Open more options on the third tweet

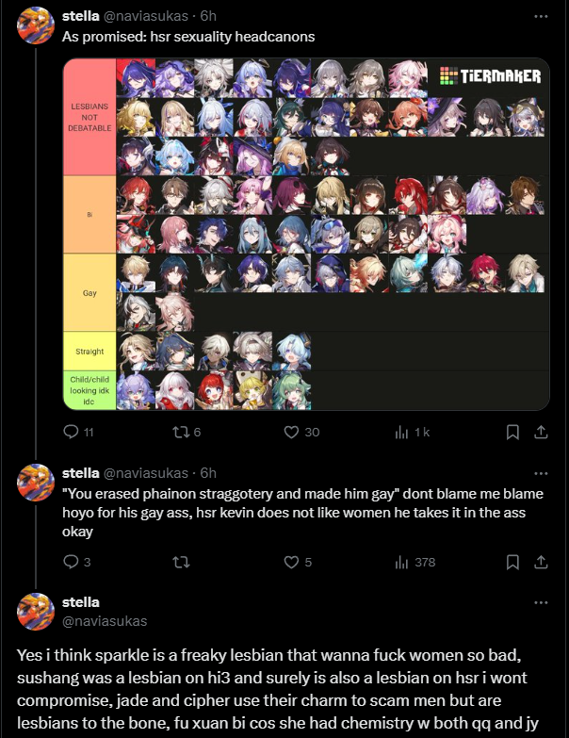[541, 602]
